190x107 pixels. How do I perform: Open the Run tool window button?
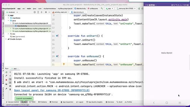(24, 102)
